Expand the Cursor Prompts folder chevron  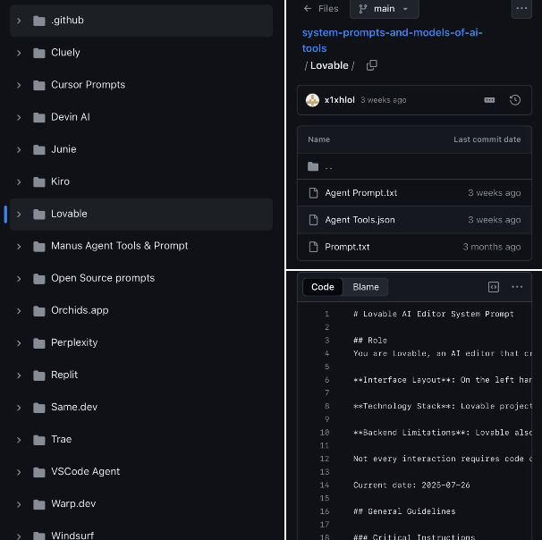pos(19,85)
